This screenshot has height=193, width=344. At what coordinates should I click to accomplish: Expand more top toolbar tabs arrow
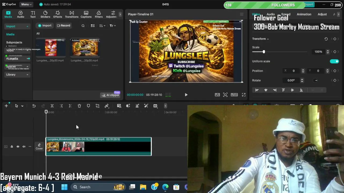coord(120,14)
